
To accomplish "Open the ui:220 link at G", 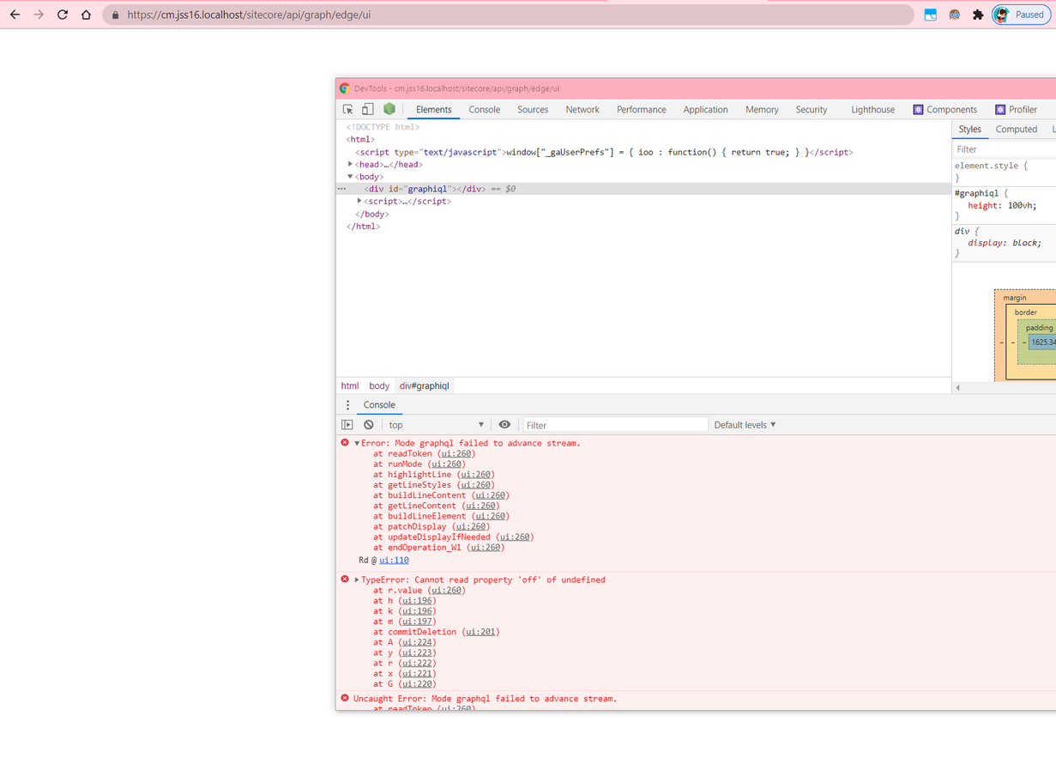I will [x=417, y=684].
